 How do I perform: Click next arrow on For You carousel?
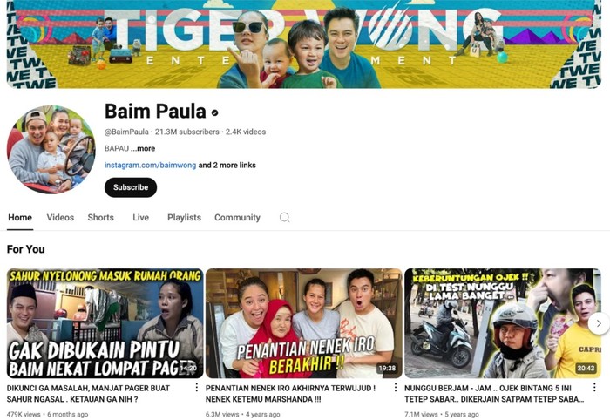pyautogui.click(x=599, y=323)
